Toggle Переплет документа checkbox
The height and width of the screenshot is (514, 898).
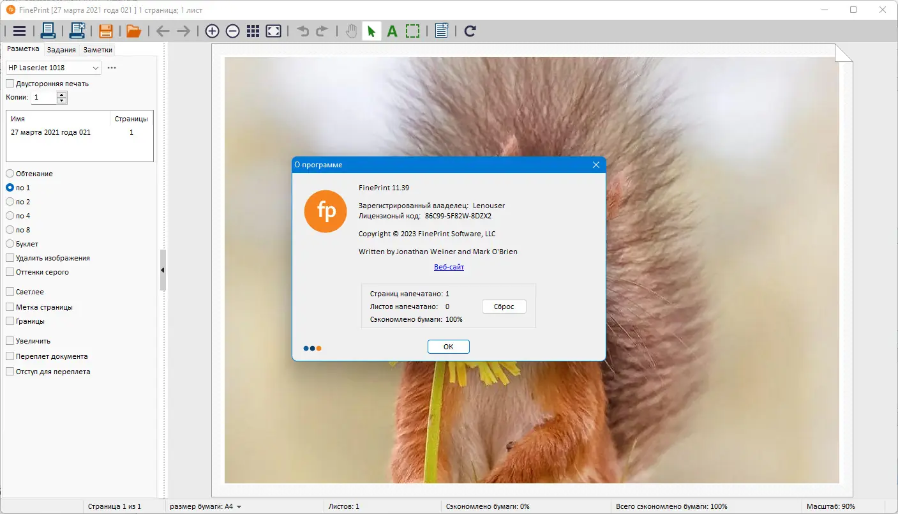point(10,356)
